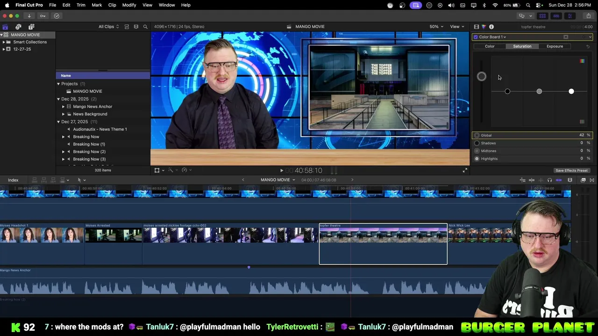Open the viewer 50% zoom dropdown
Viewport: 598px width, 336px height.
436,27
